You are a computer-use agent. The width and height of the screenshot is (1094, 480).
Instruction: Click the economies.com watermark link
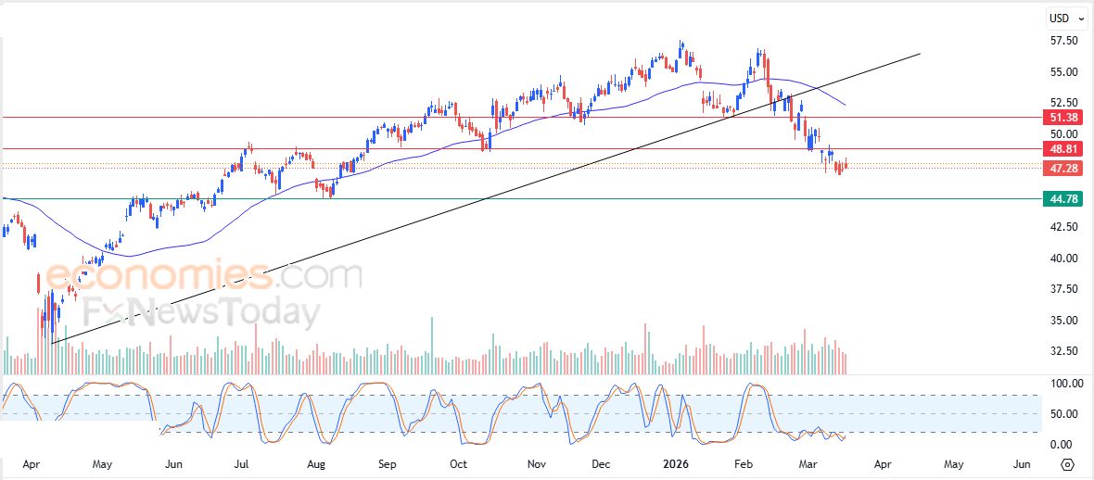pyautogui.click(x=204, y=275)
